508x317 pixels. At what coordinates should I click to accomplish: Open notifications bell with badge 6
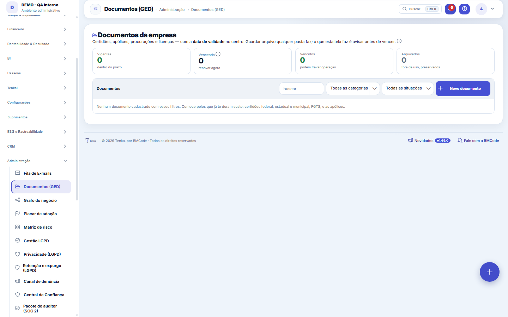pos(450,9)
